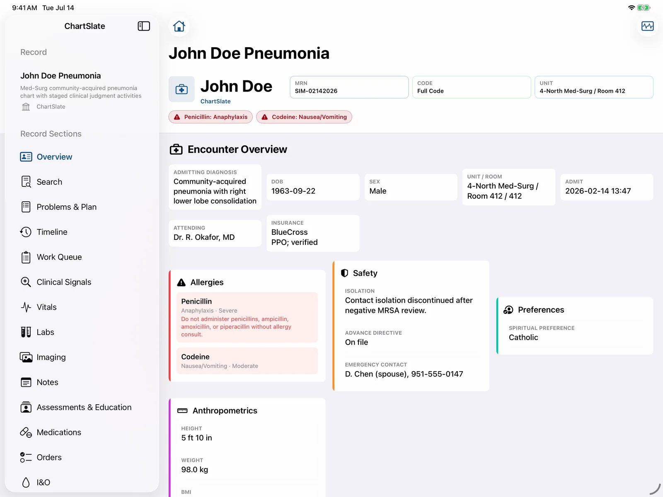This screenshot has width=663, height=497.
Task: Click the battery indicator in status bar
Action: (x=644, y=7)
